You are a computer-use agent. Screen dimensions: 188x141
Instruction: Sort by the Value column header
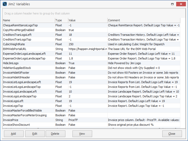click(x=88, y=20)
